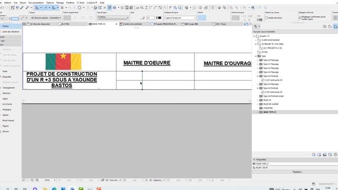Select the Flèche tool in toolbox
Screen dimensions: 338x190
pos(11,26)
